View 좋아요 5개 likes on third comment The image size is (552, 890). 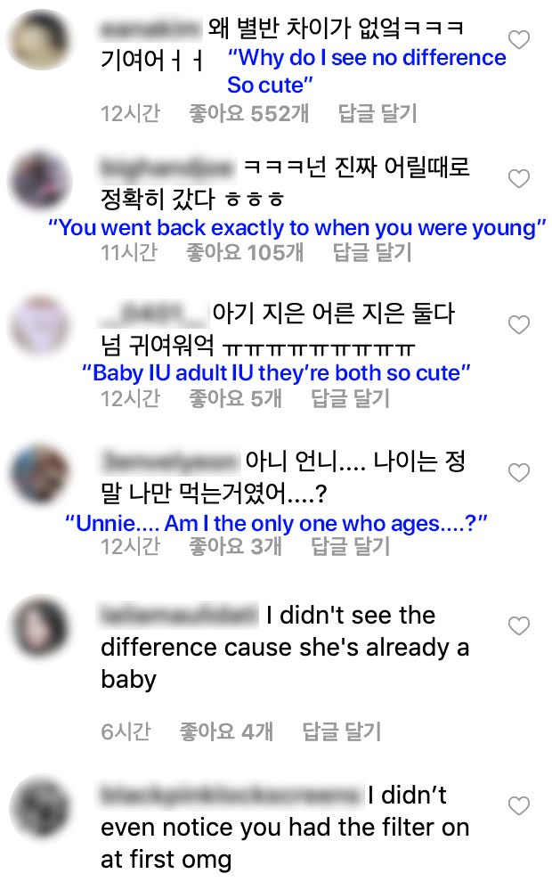[x=235, y=398]
